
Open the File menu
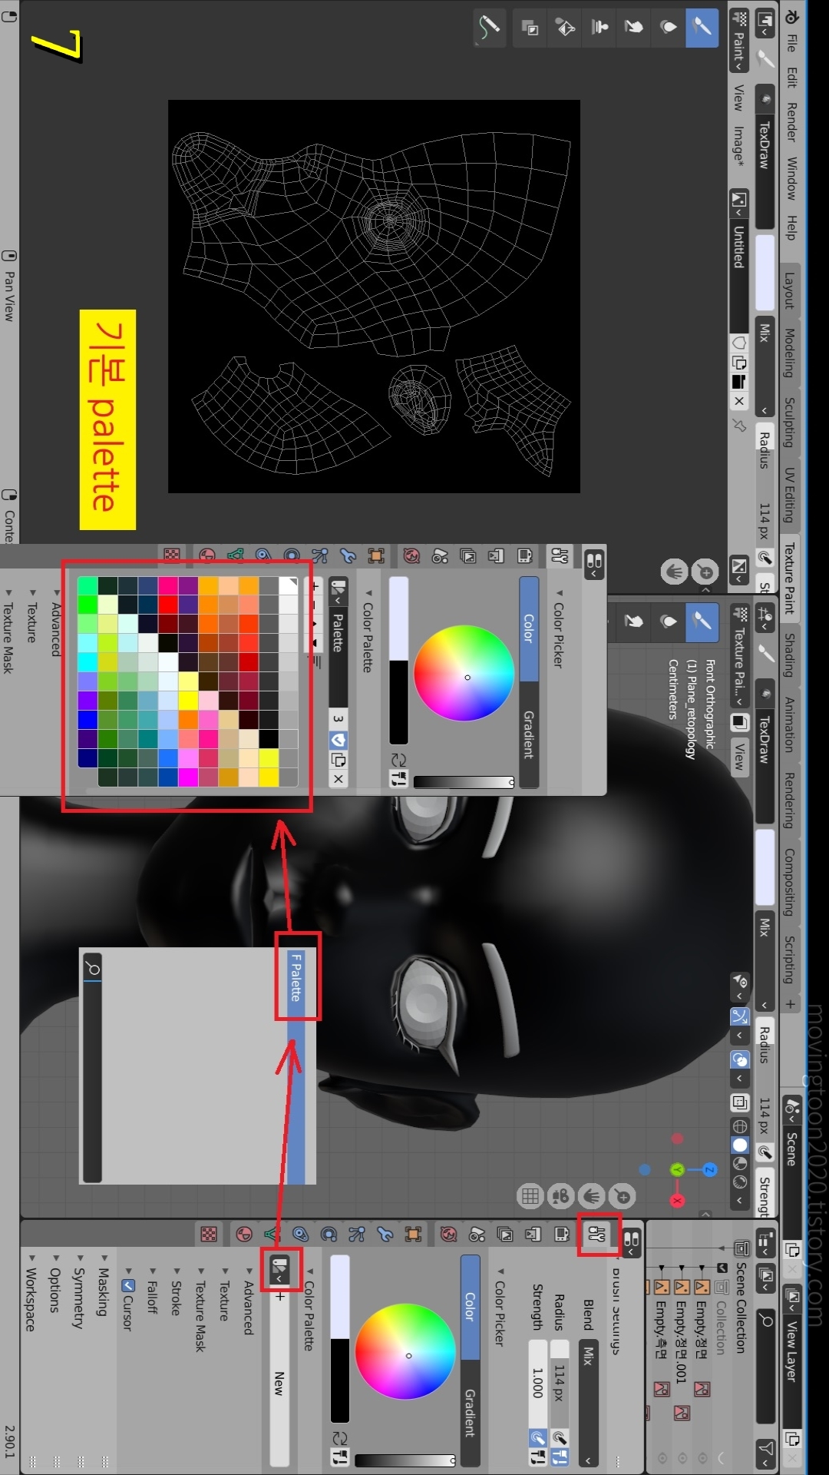pos(791,43)
